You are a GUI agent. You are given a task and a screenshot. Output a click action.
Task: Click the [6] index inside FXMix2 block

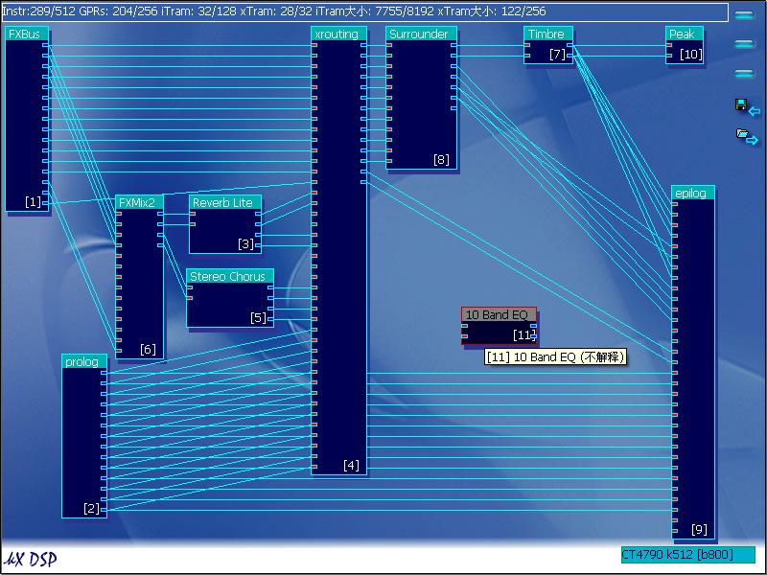pyautogui.click(x=148, y=349)
